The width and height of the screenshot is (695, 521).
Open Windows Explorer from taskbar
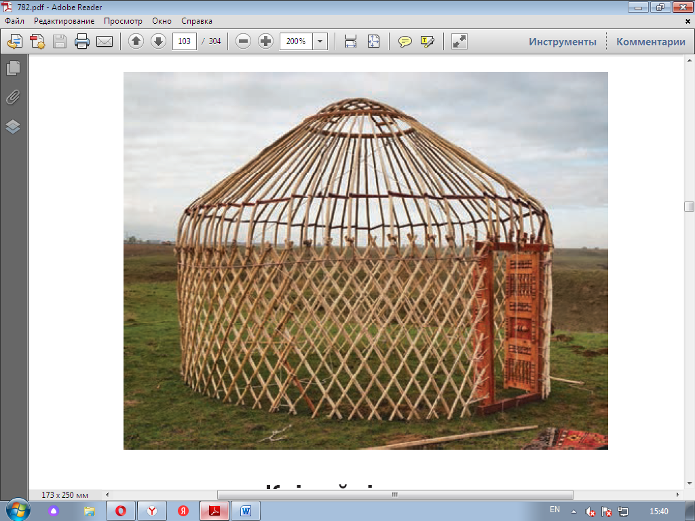(90, 511)
